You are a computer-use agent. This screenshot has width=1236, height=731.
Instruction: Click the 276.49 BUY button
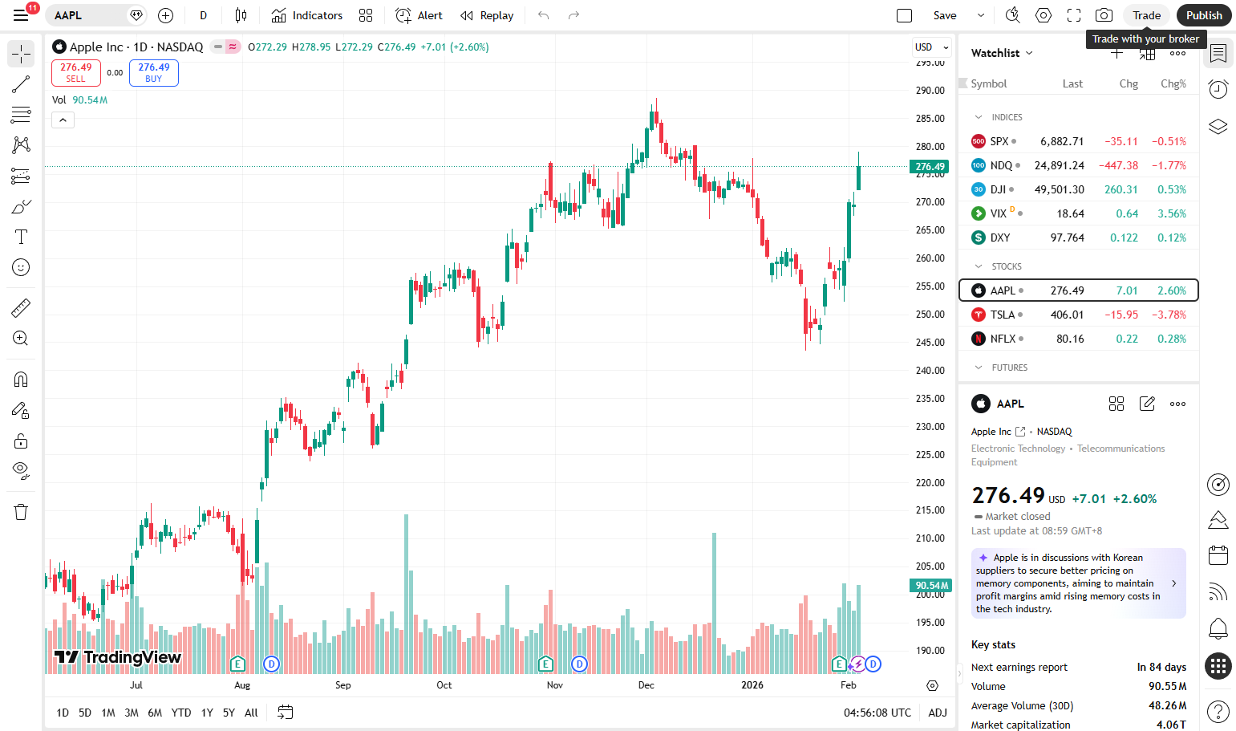coord(154,73)
